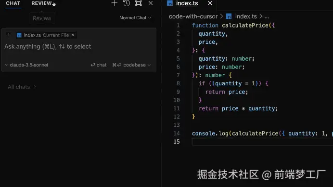Show chat history clock icon
This screenshot has height=187, width=333.
127,3
